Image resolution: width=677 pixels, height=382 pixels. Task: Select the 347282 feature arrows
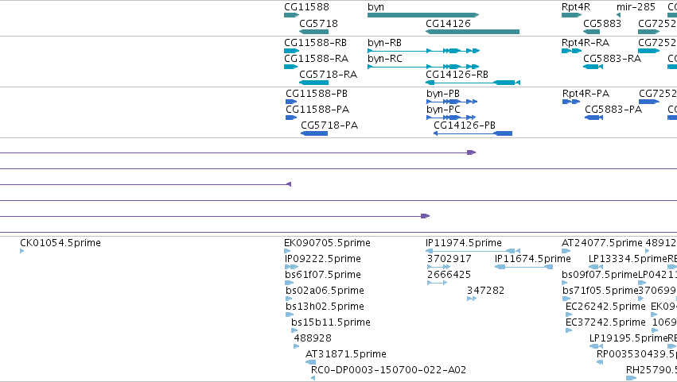pos(472,299)
